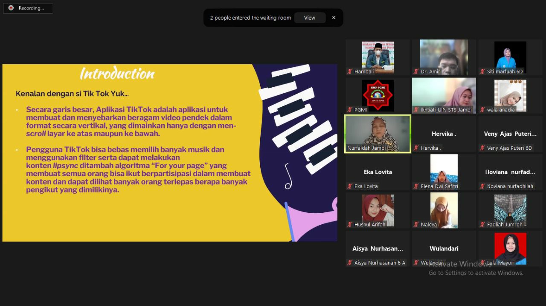
Task: Select Husnul Arifah's video tile
Action: click(378, 211)
